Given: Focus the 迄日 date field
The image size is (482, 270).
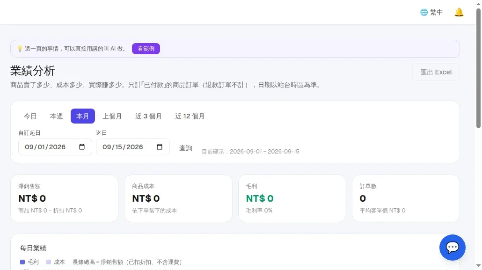Looking at the screenshot, I should tap(133, 147).
